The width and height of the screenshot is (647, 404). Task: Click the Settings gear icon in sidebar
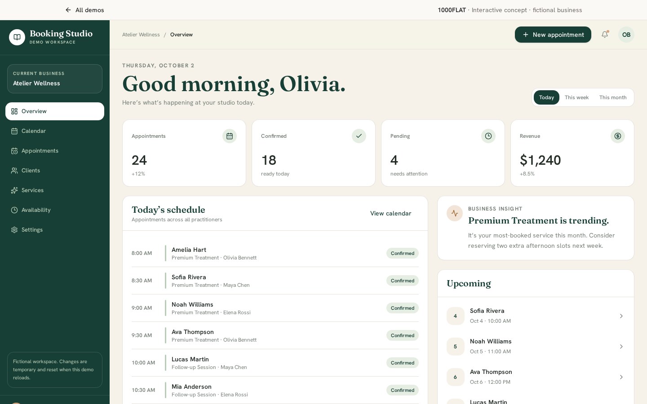(x=14, y=230)
